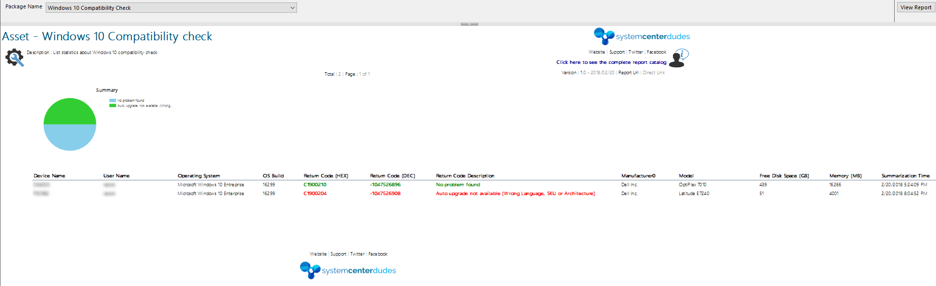Click the hex return code C1900204
936x286 pixels.
tap(315, 194)
